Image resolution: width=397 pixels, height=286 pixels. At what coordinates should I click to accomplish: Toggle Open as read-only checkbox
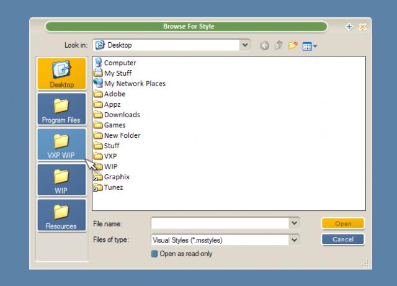(154, 254)
